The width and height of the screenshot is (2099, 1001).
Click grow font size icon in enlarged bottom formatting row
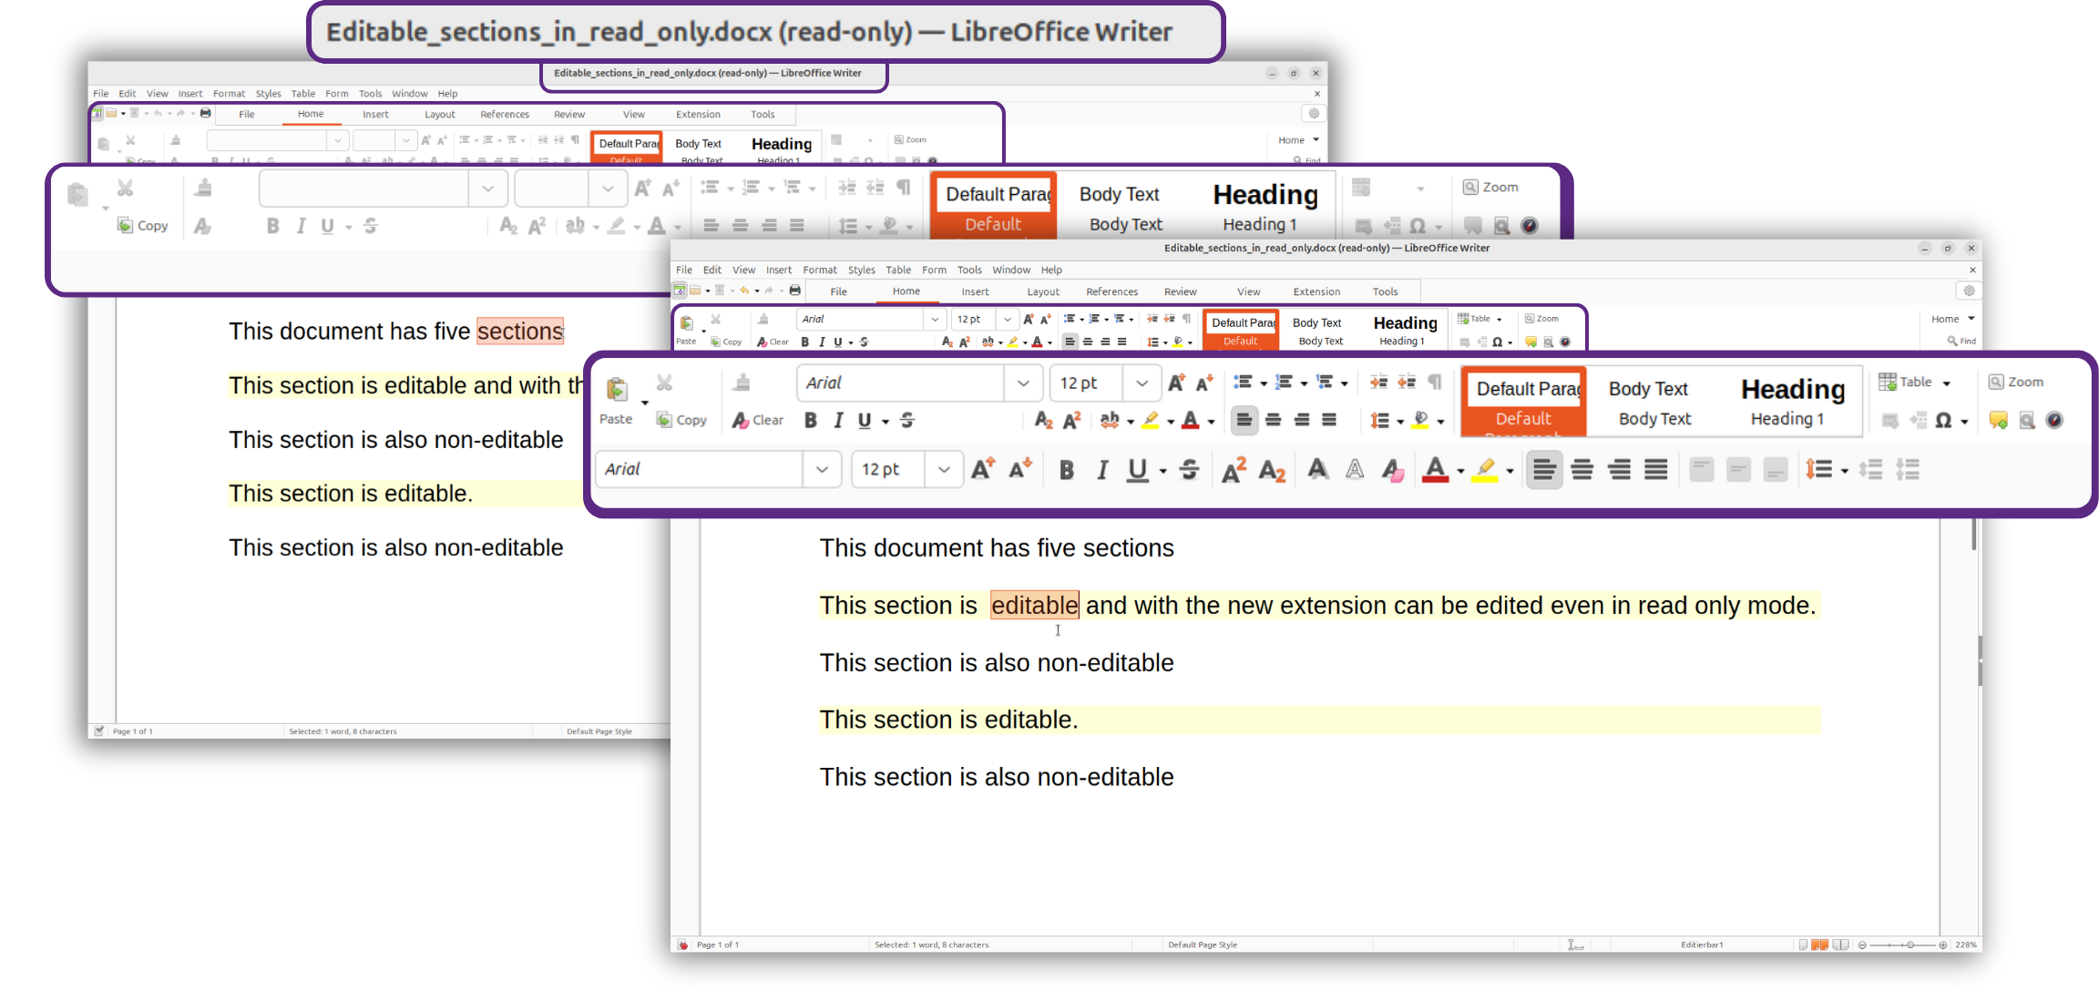pos(983,469)
